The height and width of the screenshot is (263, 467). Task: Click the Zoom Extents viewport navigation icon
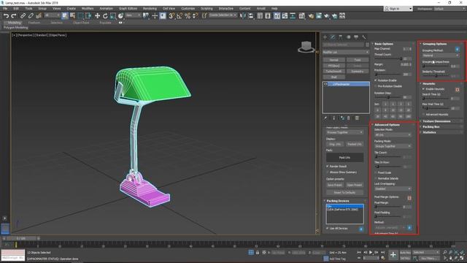[456, 252]
